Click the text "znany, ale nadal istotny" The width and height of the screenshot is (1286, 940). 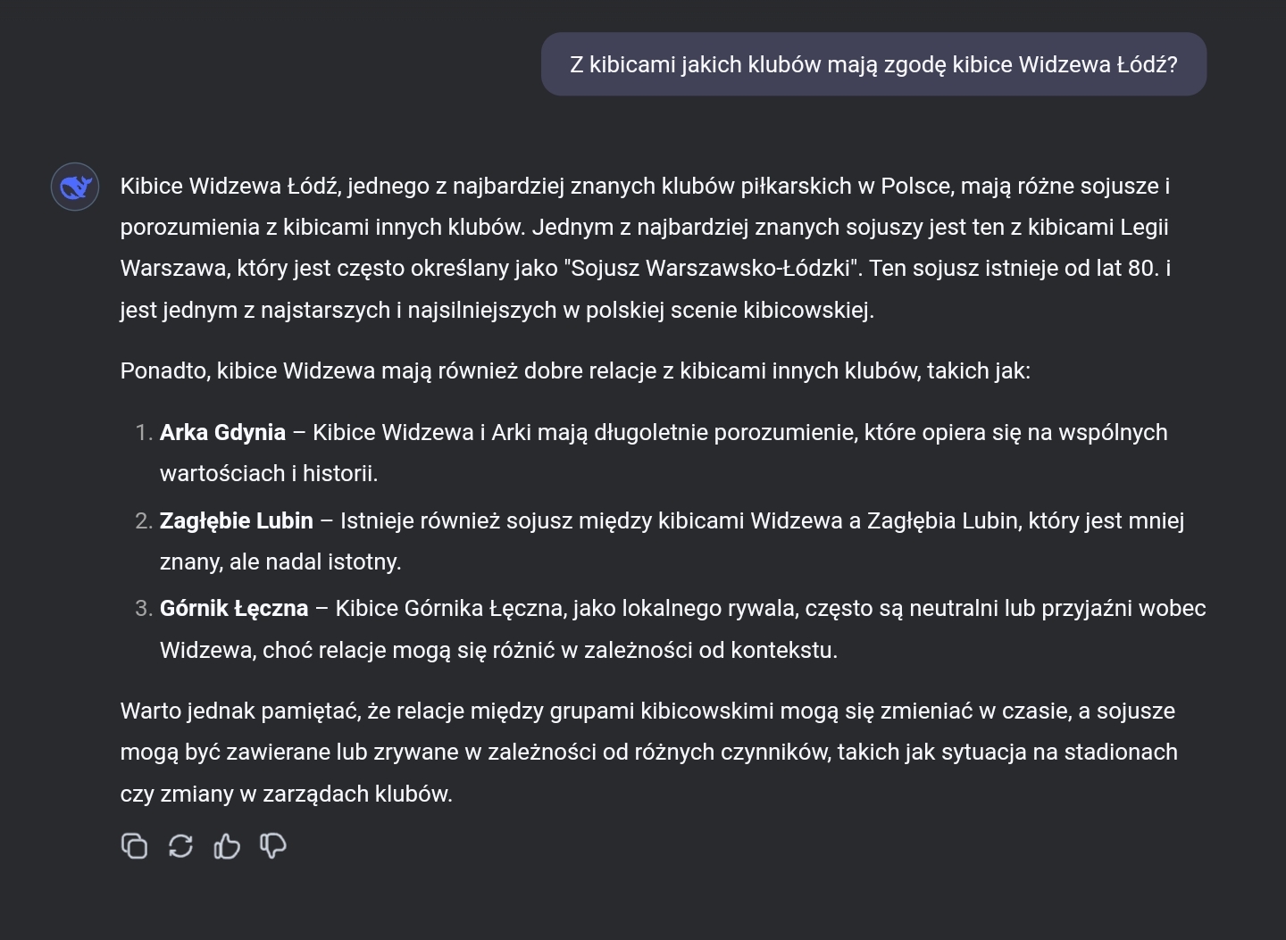280,562
